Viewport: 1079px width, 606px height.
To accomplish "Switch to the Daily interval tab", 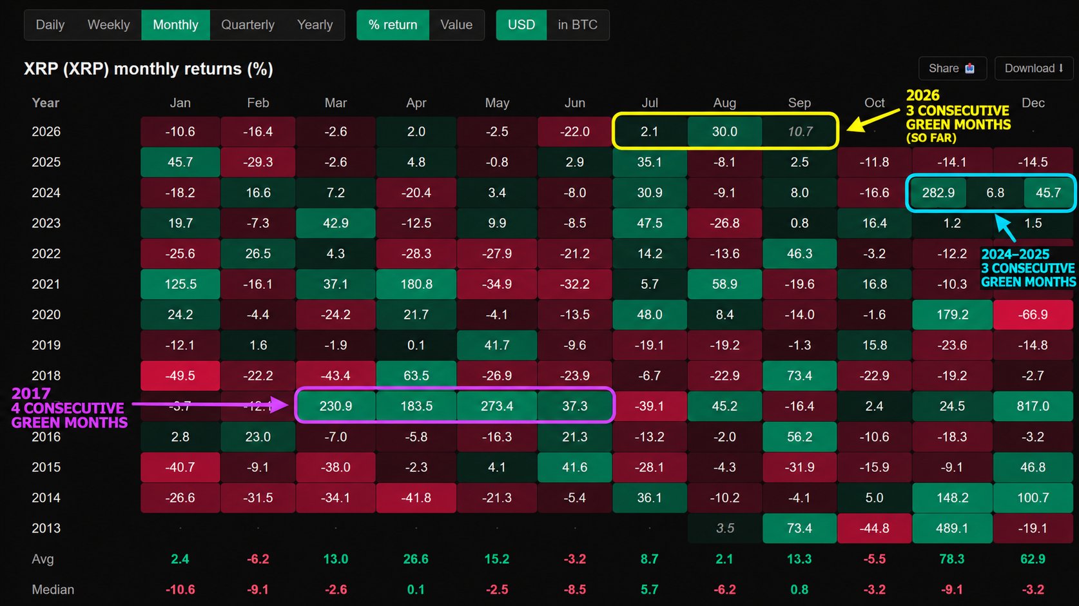I will click(50, 25).
